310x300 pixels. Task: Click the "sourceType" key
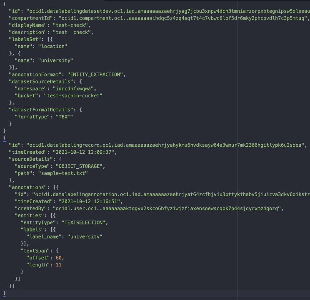(x=32, y=166)
